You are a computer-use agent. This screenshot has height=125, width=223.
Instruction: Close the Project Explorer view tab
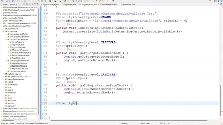[x=16, y=5]
